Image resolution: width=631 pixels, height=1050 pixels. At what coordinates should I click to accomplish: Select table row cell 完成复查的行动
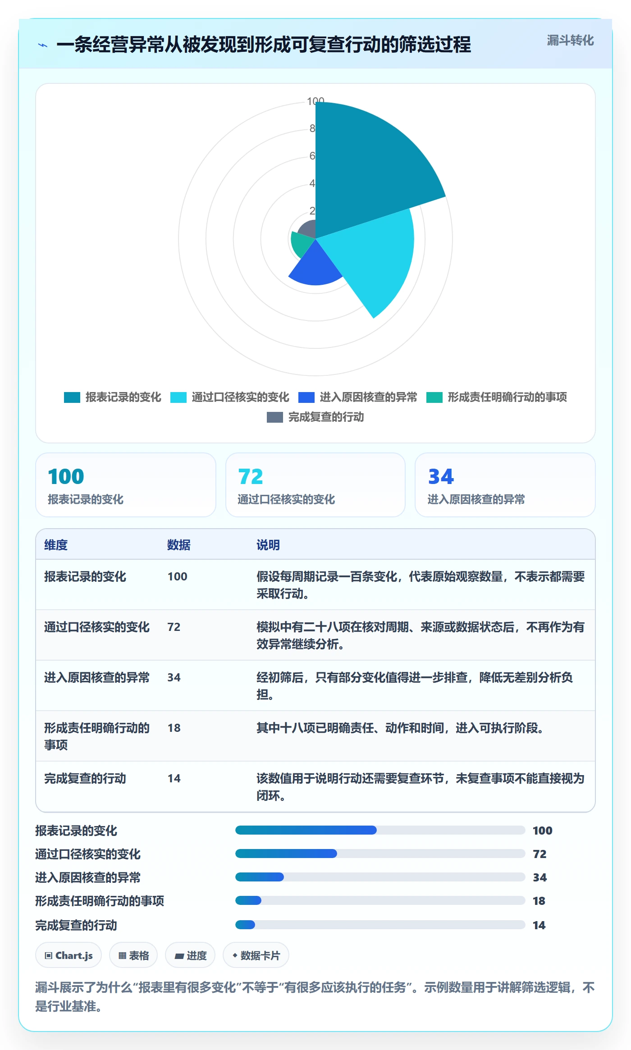[85, 778]
